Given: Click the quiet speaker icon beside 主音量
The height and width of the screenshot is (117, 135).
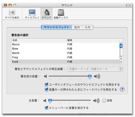Looking at the screenshot, I should pos(45,101).
